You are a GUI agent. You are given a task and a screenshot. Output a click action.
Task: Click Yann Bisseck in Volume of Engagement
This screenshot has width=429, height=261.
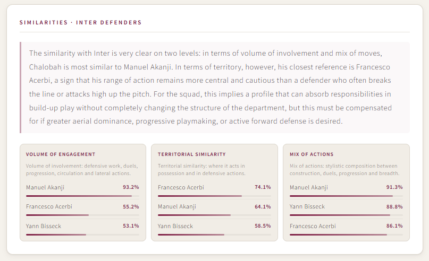click(x=44, y=226)
